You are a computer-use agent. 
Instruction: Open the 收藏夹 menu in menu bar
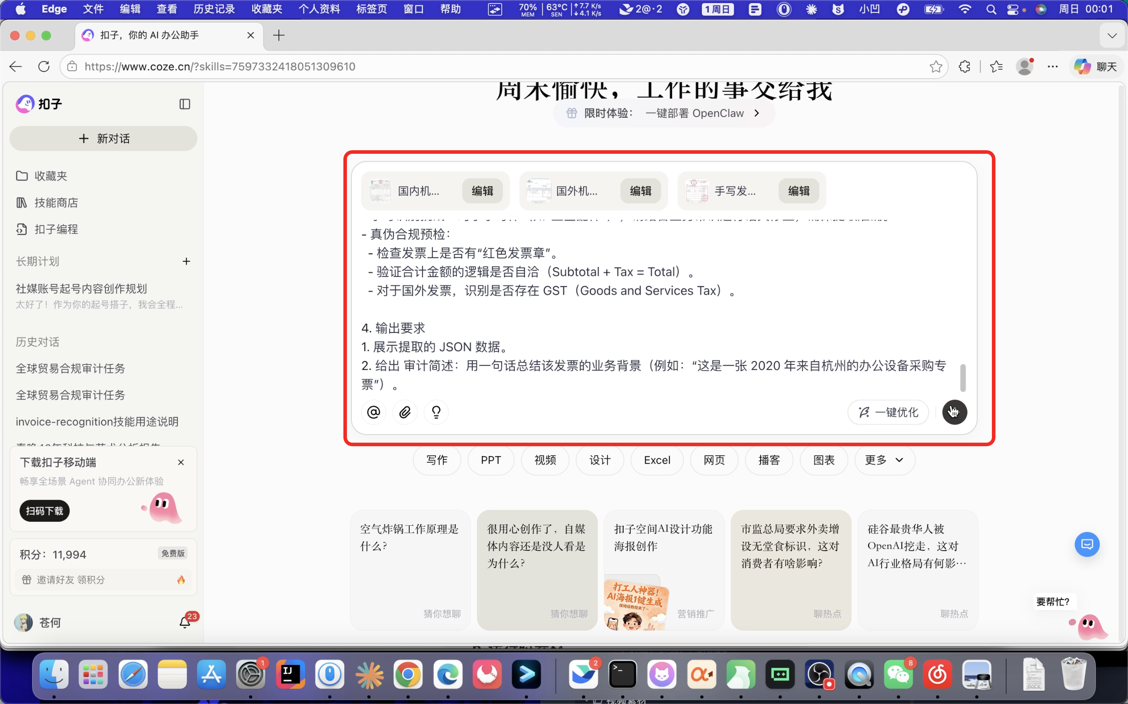coord(267,9)
